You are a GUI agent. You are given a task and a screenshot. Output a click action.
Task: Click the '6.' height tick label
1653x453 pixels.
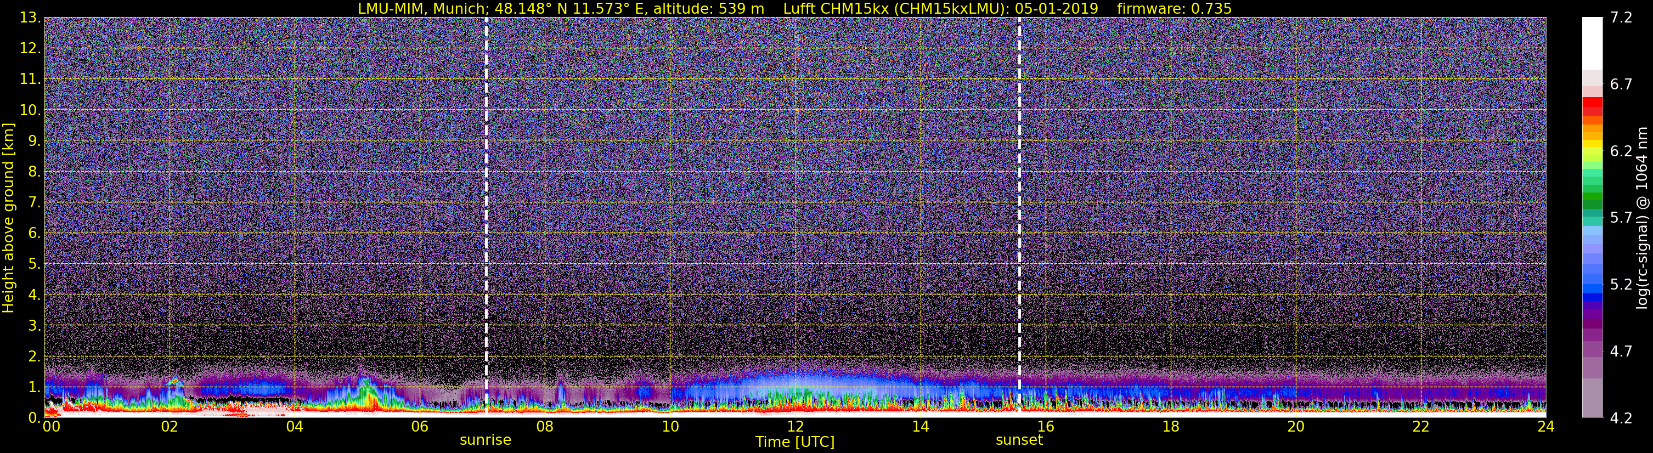(x=34, y=234)
